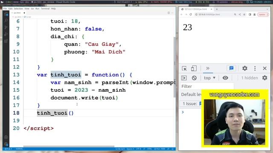Open DevTools issues message badge
This screenshot has height=153, width=273.
231,68
